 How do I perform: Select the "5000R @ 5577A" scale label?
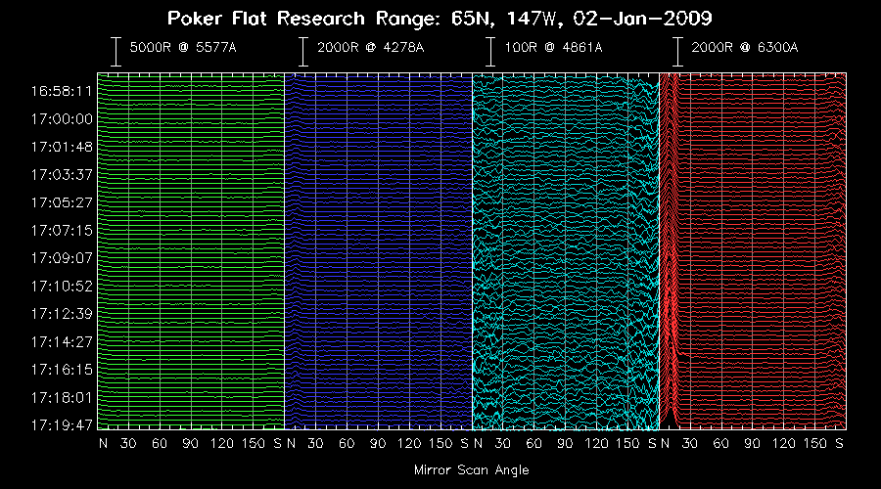[x=183, y=47]
